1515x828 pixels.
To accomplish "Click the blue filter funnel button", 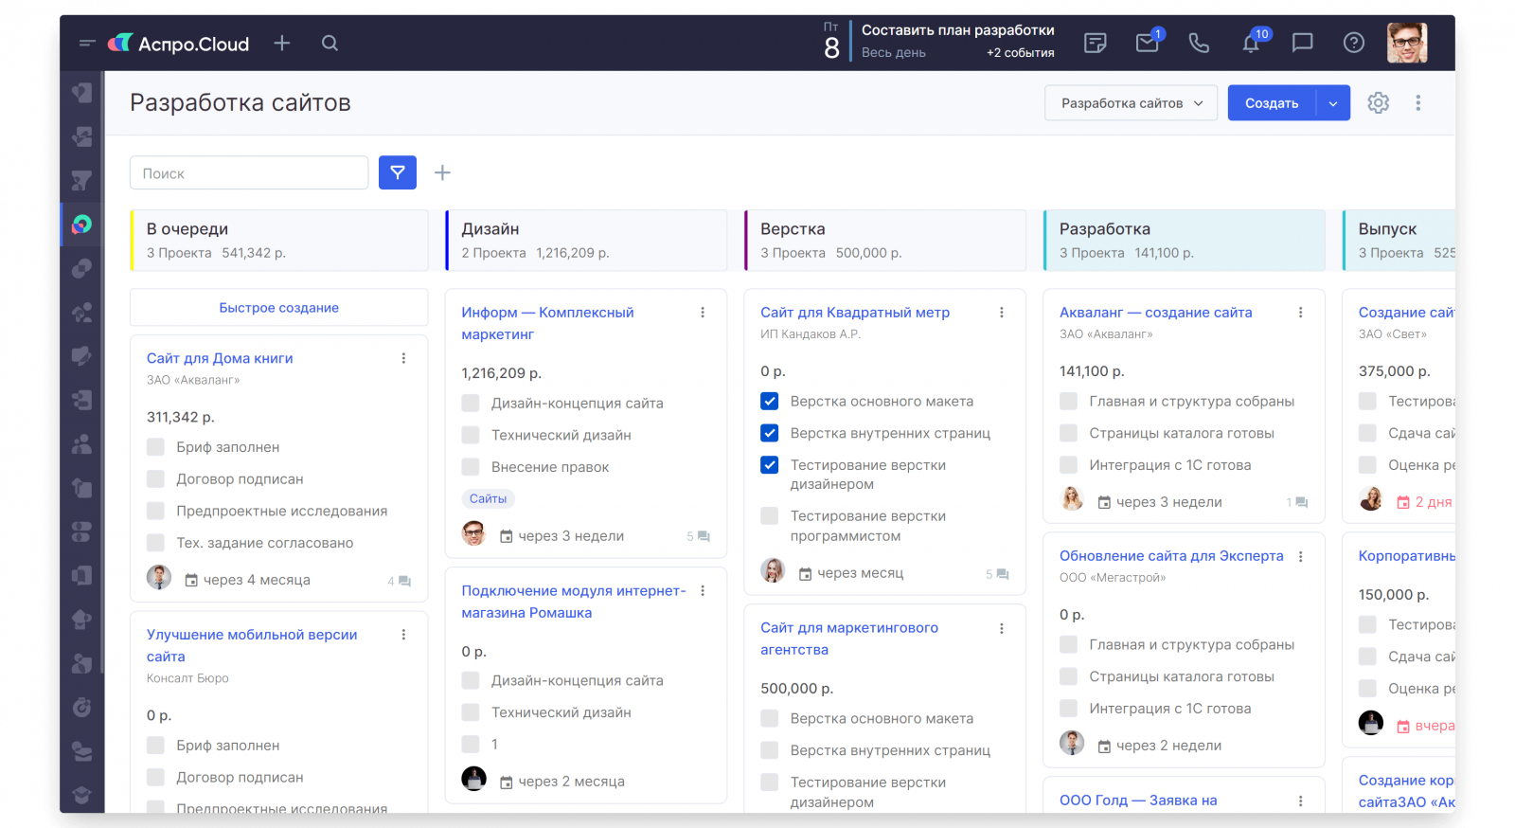I will pyautogui.click(x=398, y=172).
